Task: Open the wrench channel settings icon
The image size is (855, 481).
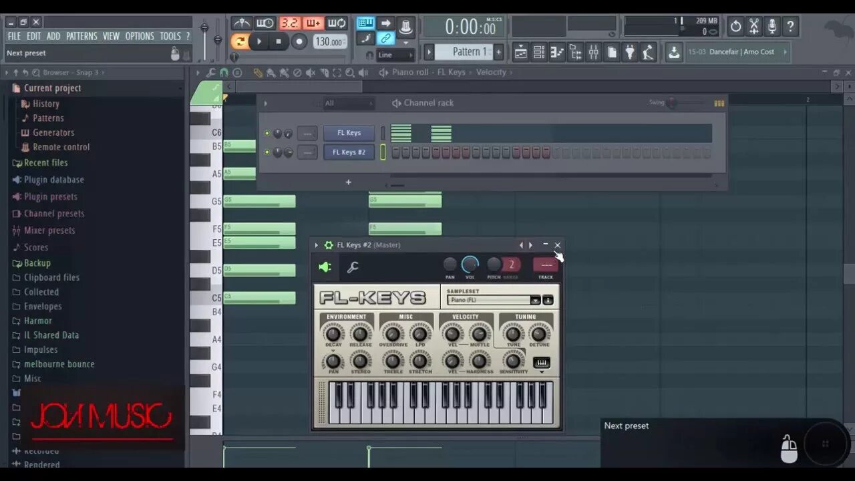Action: pos(353,267)
